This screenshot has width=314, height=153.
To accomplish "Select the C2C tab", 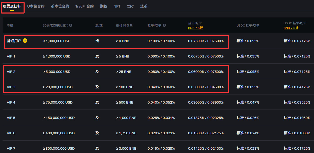I will click(130, 6).
